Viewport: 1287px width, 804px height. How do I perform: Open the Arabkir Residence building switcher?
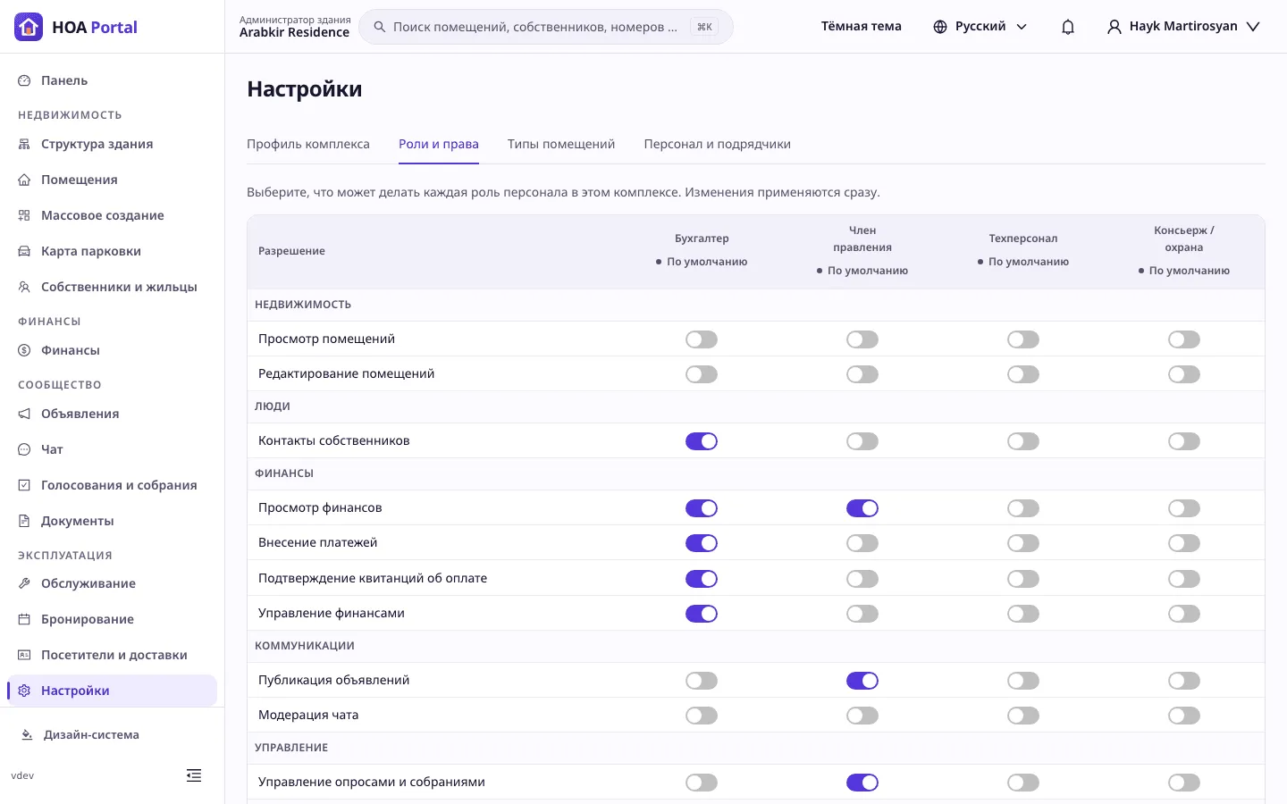click(x=294, y=27)
